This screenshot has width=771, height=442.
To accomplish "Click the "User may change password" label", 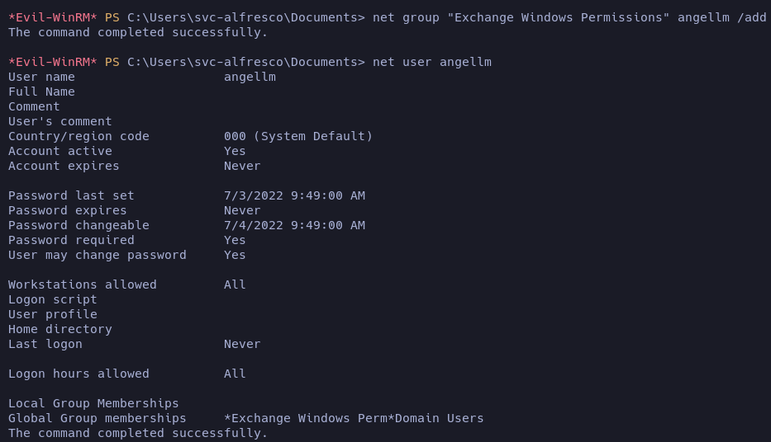I will 98,255.
